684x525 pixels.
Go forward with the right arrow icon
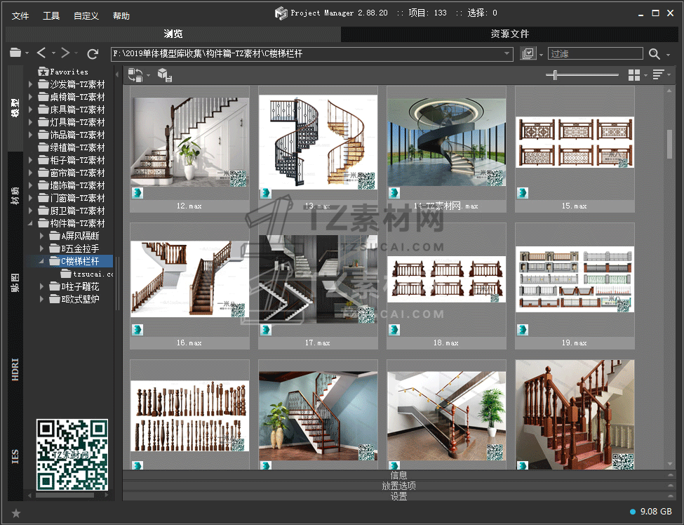[x=65, y=53]
